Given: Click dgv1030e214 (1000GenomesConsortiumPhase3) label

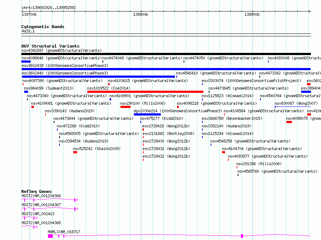Looking at the screenshot, I should point(178,111).
